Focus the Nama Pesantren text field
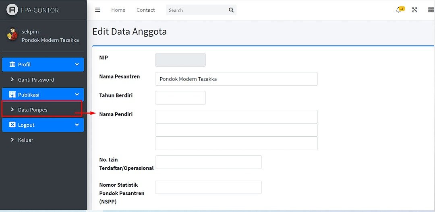The height and width of the screenshot is (212, 435). pyautogui.click(x=236, y=79)
